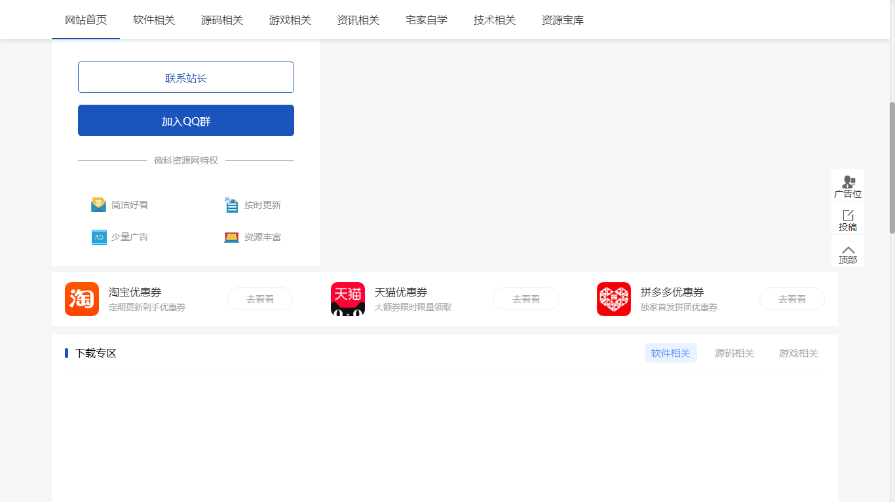Viewport: 895px width, 502px height.
Task: Open the 资源宝库 navigation menu
Action: pos(562,20)
